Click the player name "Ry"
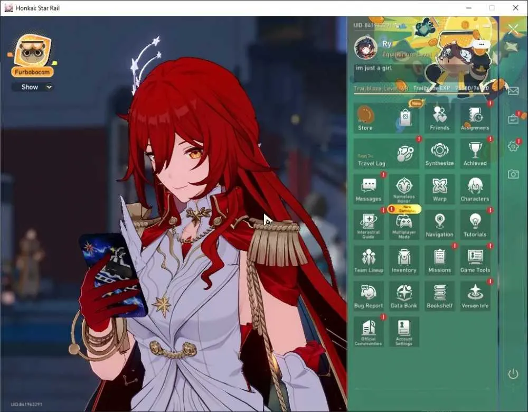The image size is (528, 412). tap(386, 44)
